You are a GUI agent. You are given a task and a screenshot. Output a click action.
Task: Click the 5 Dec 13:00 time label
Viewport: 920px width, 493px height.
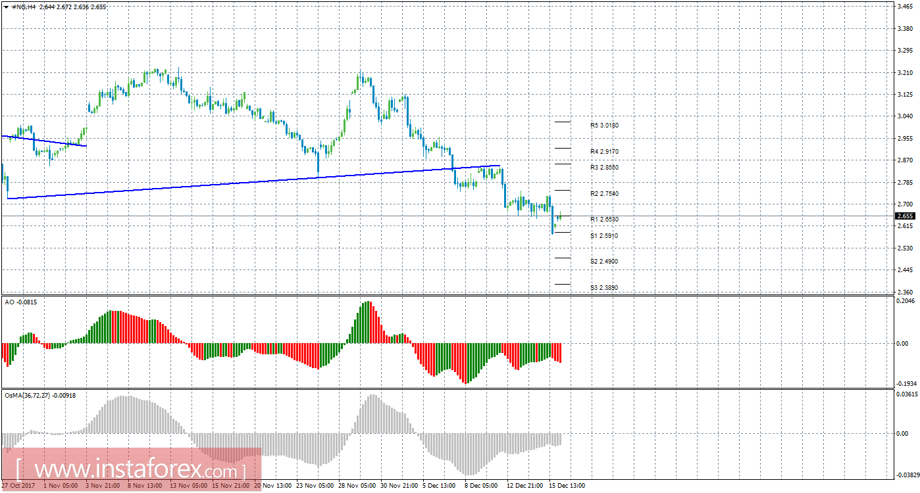(440, 486)
